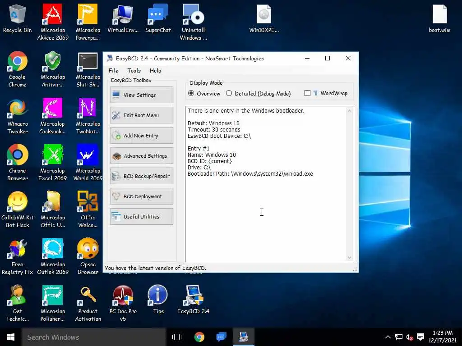Select the EasyBCD 2.4 desktop shortcut
This screenshot has height=346, width=462.
193,300
